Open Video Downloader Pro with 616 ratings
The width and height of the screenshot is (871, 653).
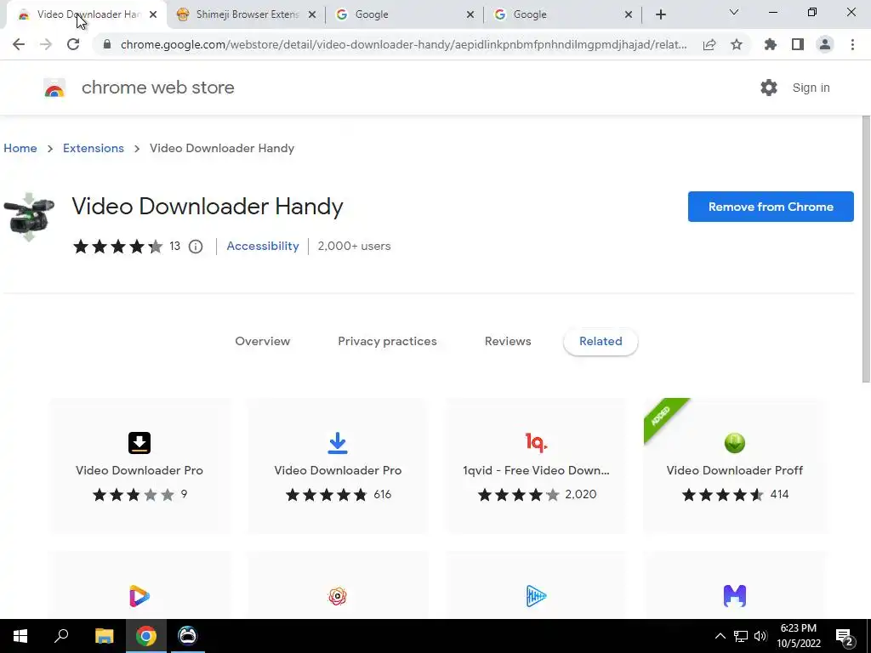[x=338, y=465]
